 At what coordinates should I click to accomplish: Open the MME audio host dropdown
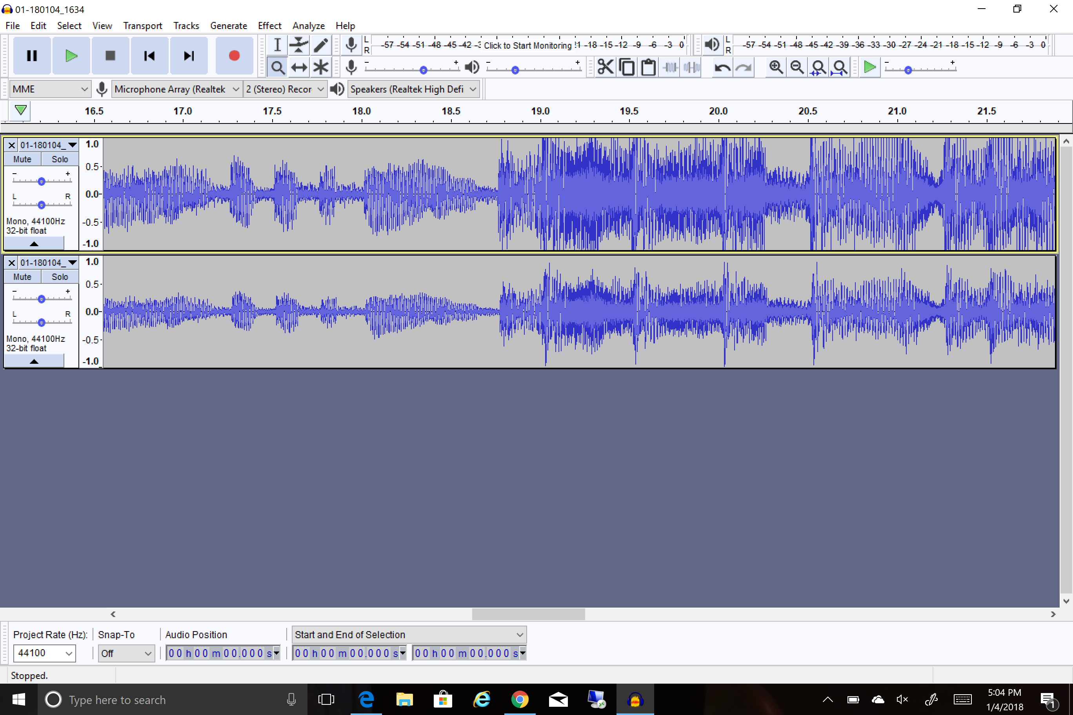click(x=50, y=89)
